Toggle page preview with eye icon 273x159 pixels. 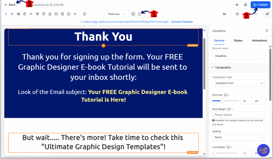pyautogui.click(x=237, y=5)
